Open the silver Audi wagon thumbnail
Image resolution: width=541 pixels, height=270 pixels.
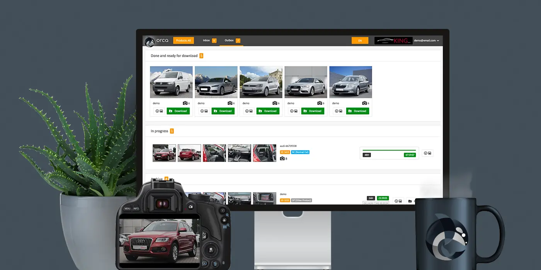(x=306, y=82)
